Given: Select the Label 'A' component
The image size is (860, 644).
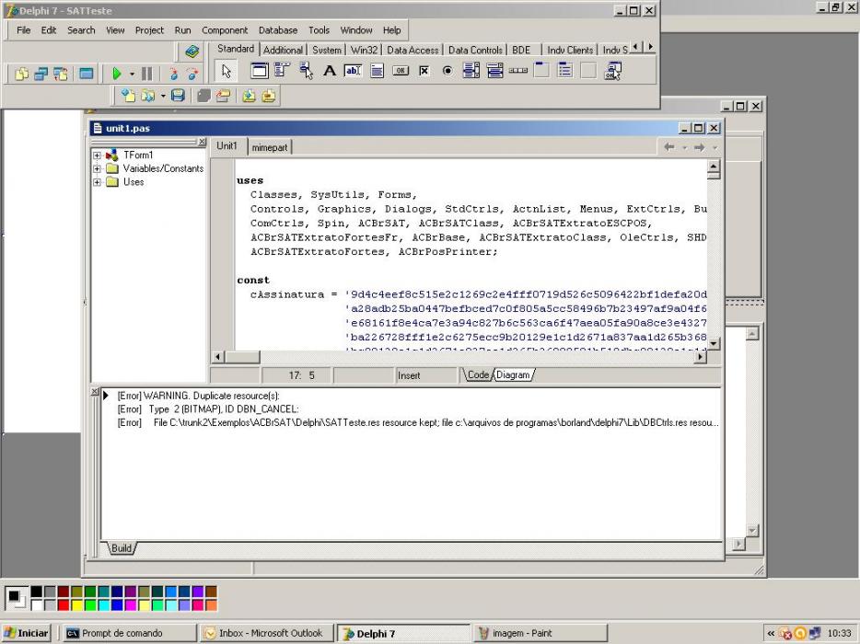Looking at the screenshot, I should tap(330, 70).
